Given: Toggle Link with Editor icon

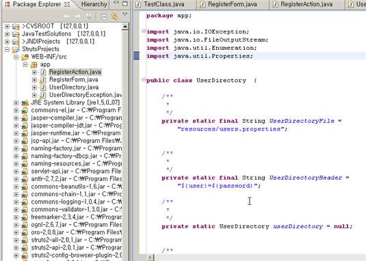Looking at the screenshot, I should [x=114, y=16].
